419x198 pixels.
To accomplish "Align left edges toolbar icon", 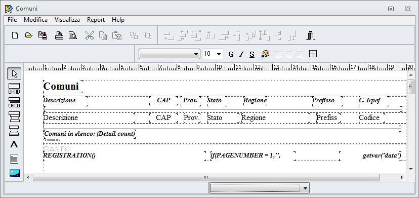I will coord(169,35).
